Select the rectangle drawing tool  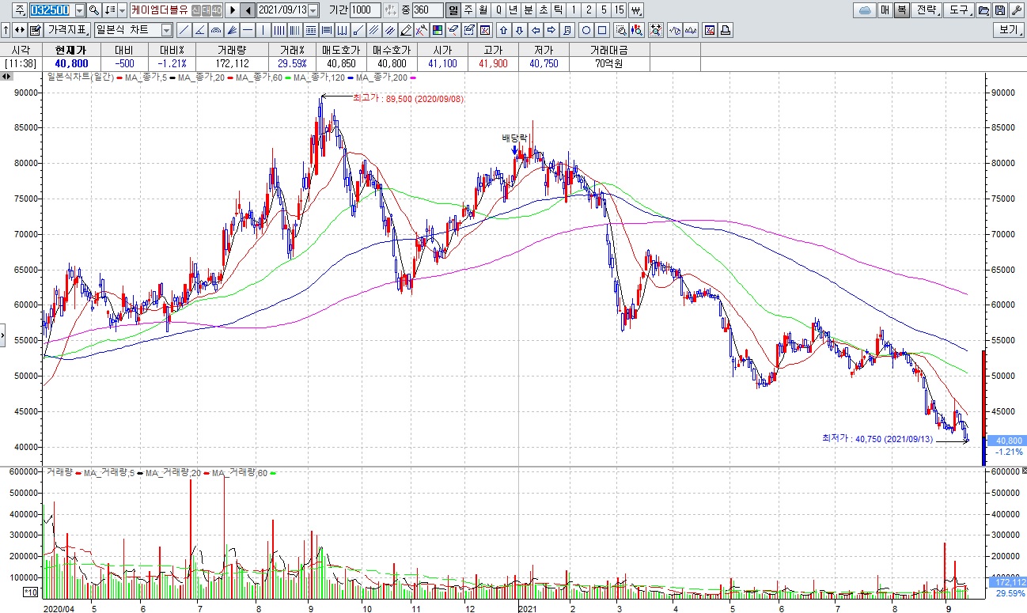tap(602, 30)
